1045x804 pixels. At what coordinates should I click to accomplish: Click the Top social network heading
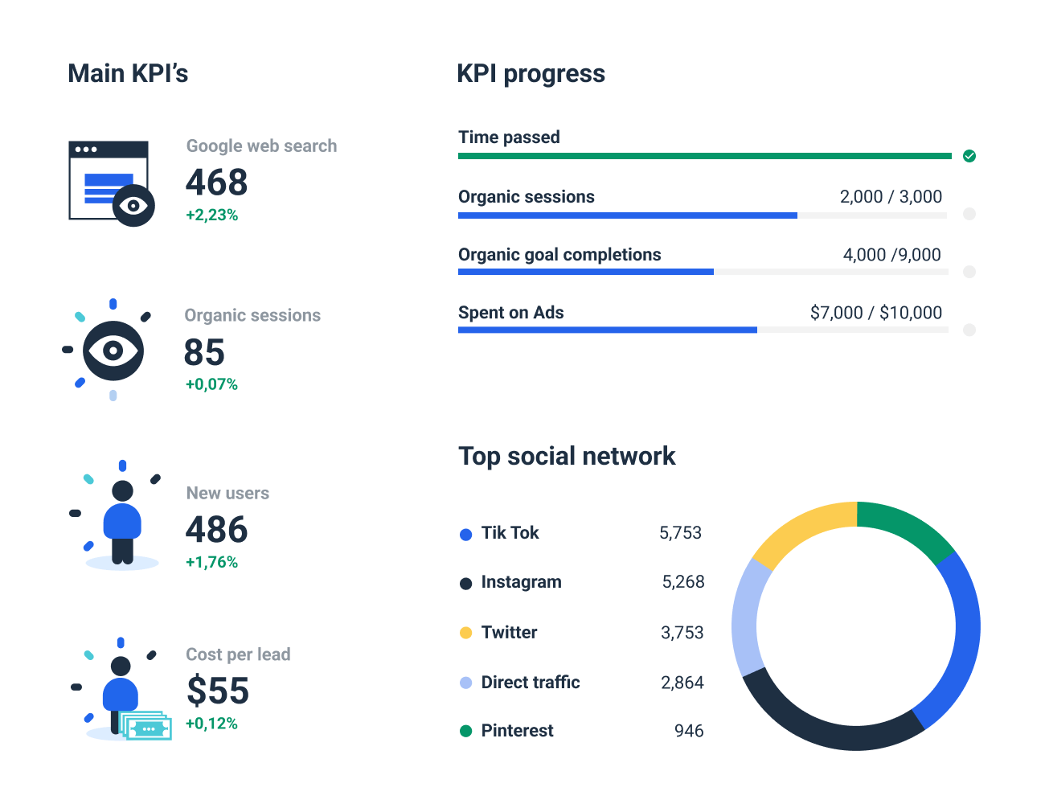(567, 457)
